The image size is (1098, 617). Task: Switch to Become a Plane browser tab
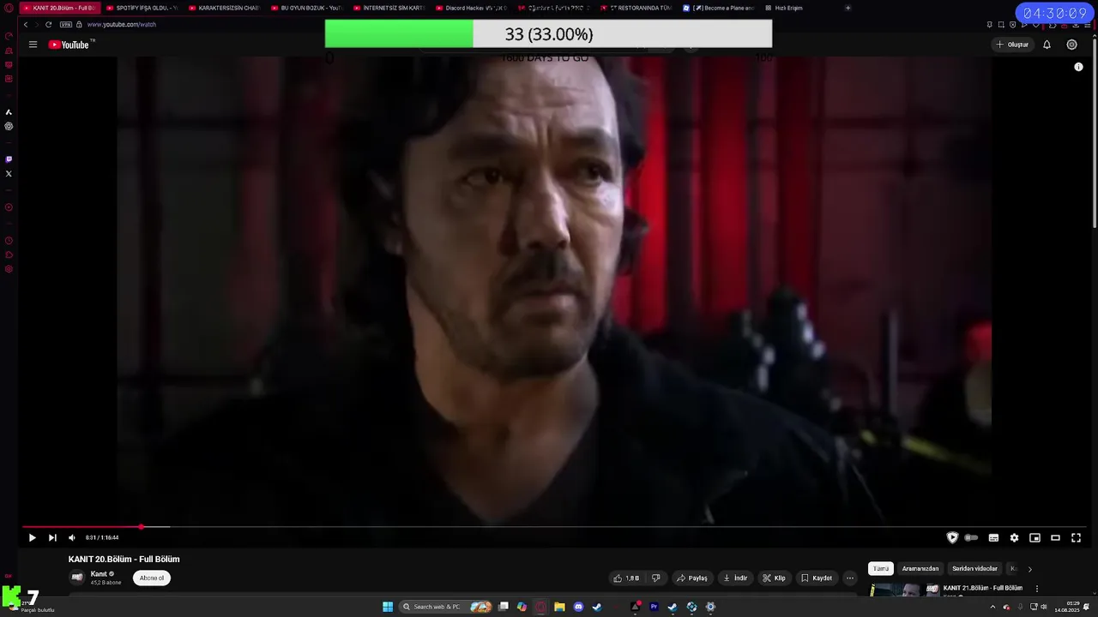click(719, 8)
